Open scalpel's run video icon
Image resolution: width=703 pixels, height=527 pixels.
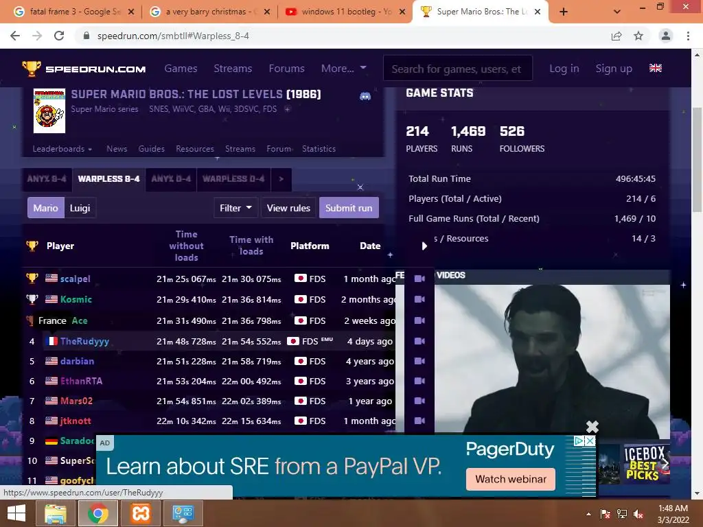click(419, 279)
